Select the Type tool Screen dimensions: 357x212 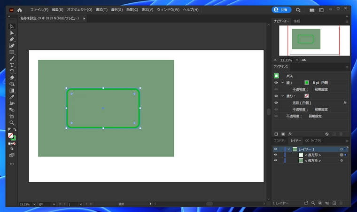[12, 65]
